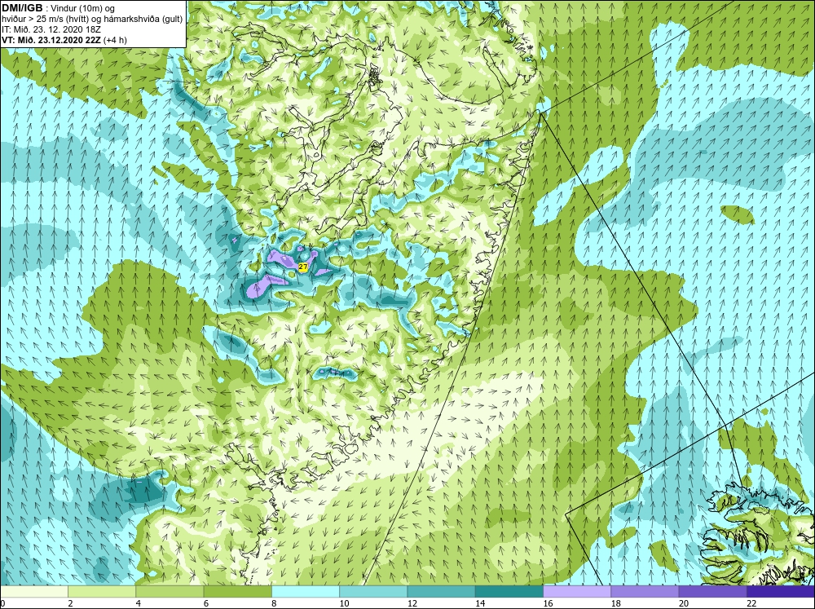Click the legend scale label '8'
Image resolution: width=815 pixels, height=609 pixels.
coord(274,603)
